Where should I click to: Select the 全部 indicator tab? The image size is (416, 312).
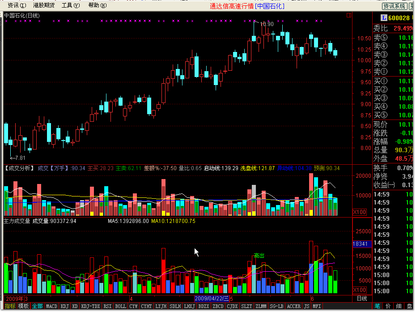click(x=38, y=306)
